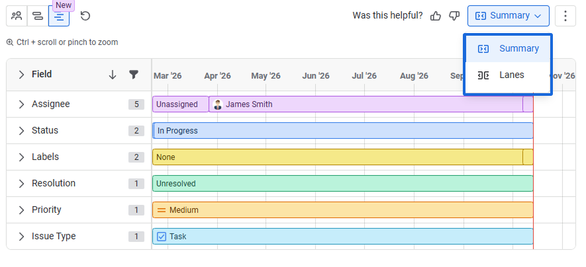
Task: Switch to the people grouping view icon
Action: click(17, 16)
